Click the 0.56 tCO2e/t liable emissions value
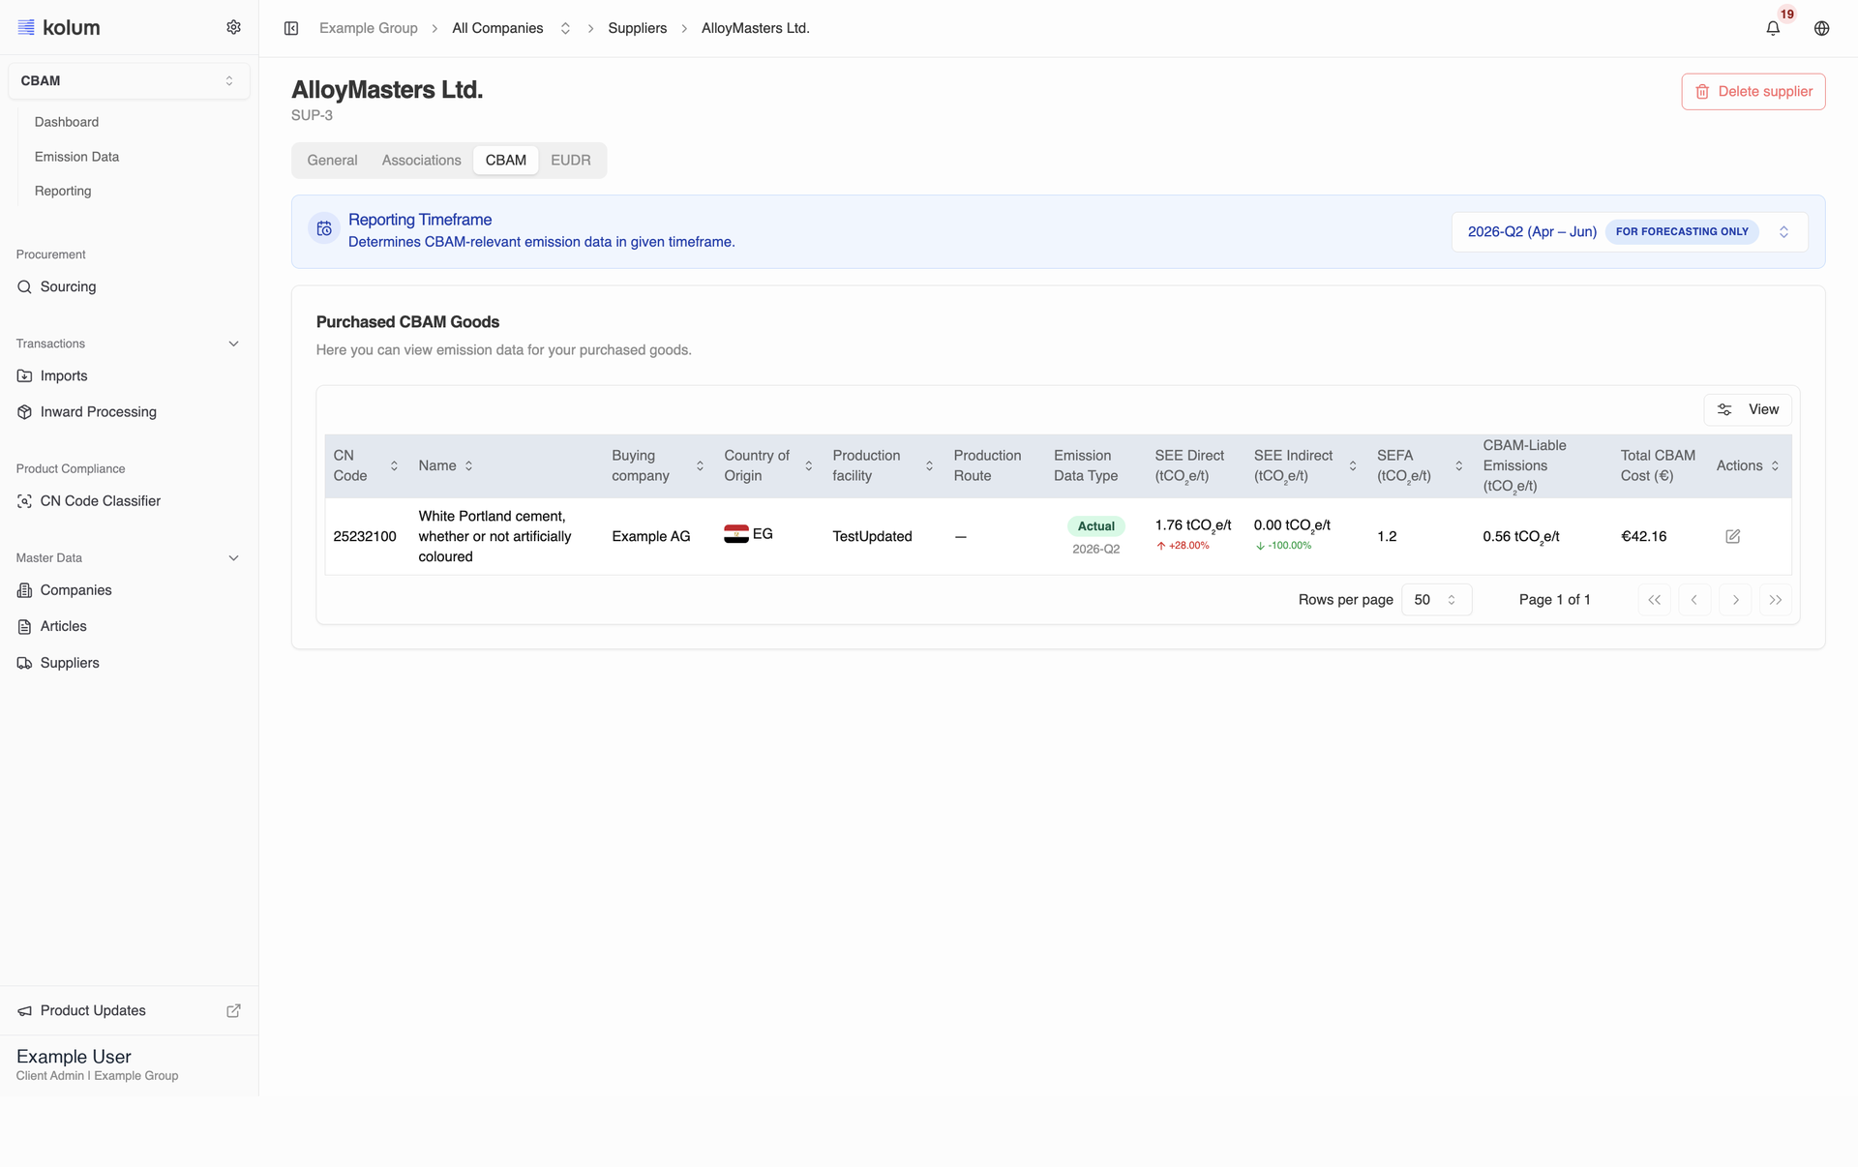Screen dimensions: 1858x1167 coord(1520,536)
